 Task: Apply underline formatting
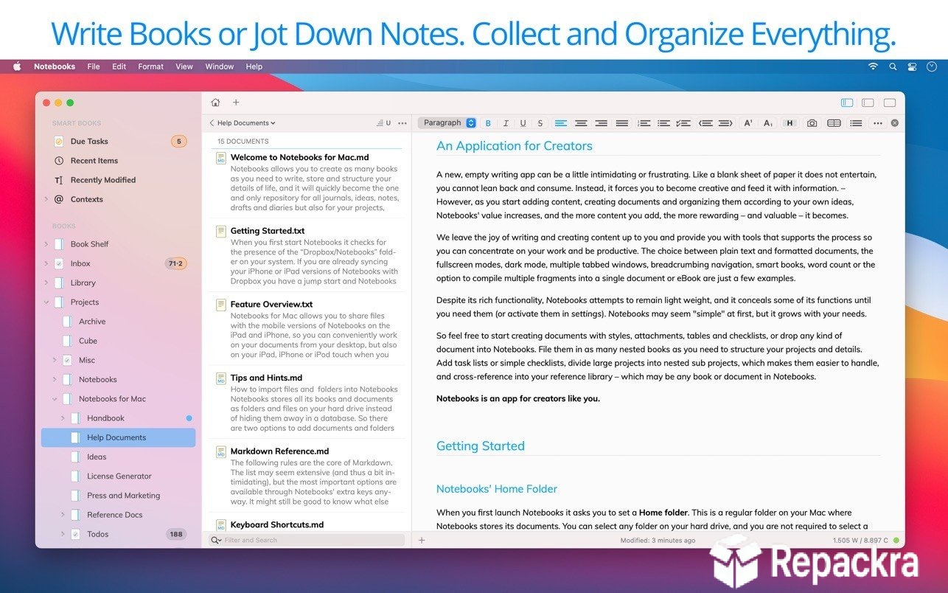(523, 123)
